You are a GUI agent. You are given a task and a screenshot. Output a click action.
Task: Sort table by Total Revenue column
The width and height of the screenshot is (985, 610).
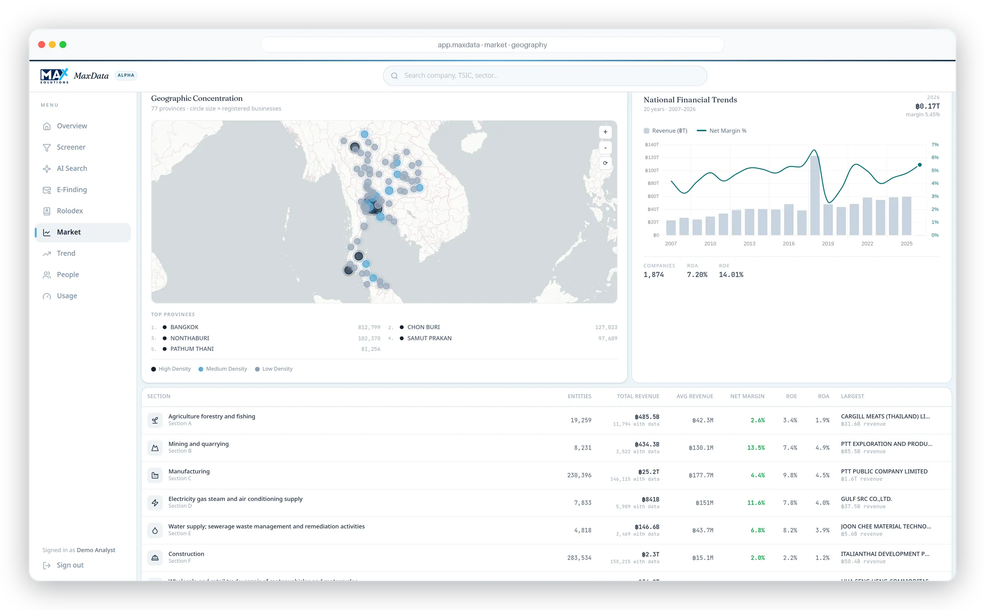[x=638, y=396]
